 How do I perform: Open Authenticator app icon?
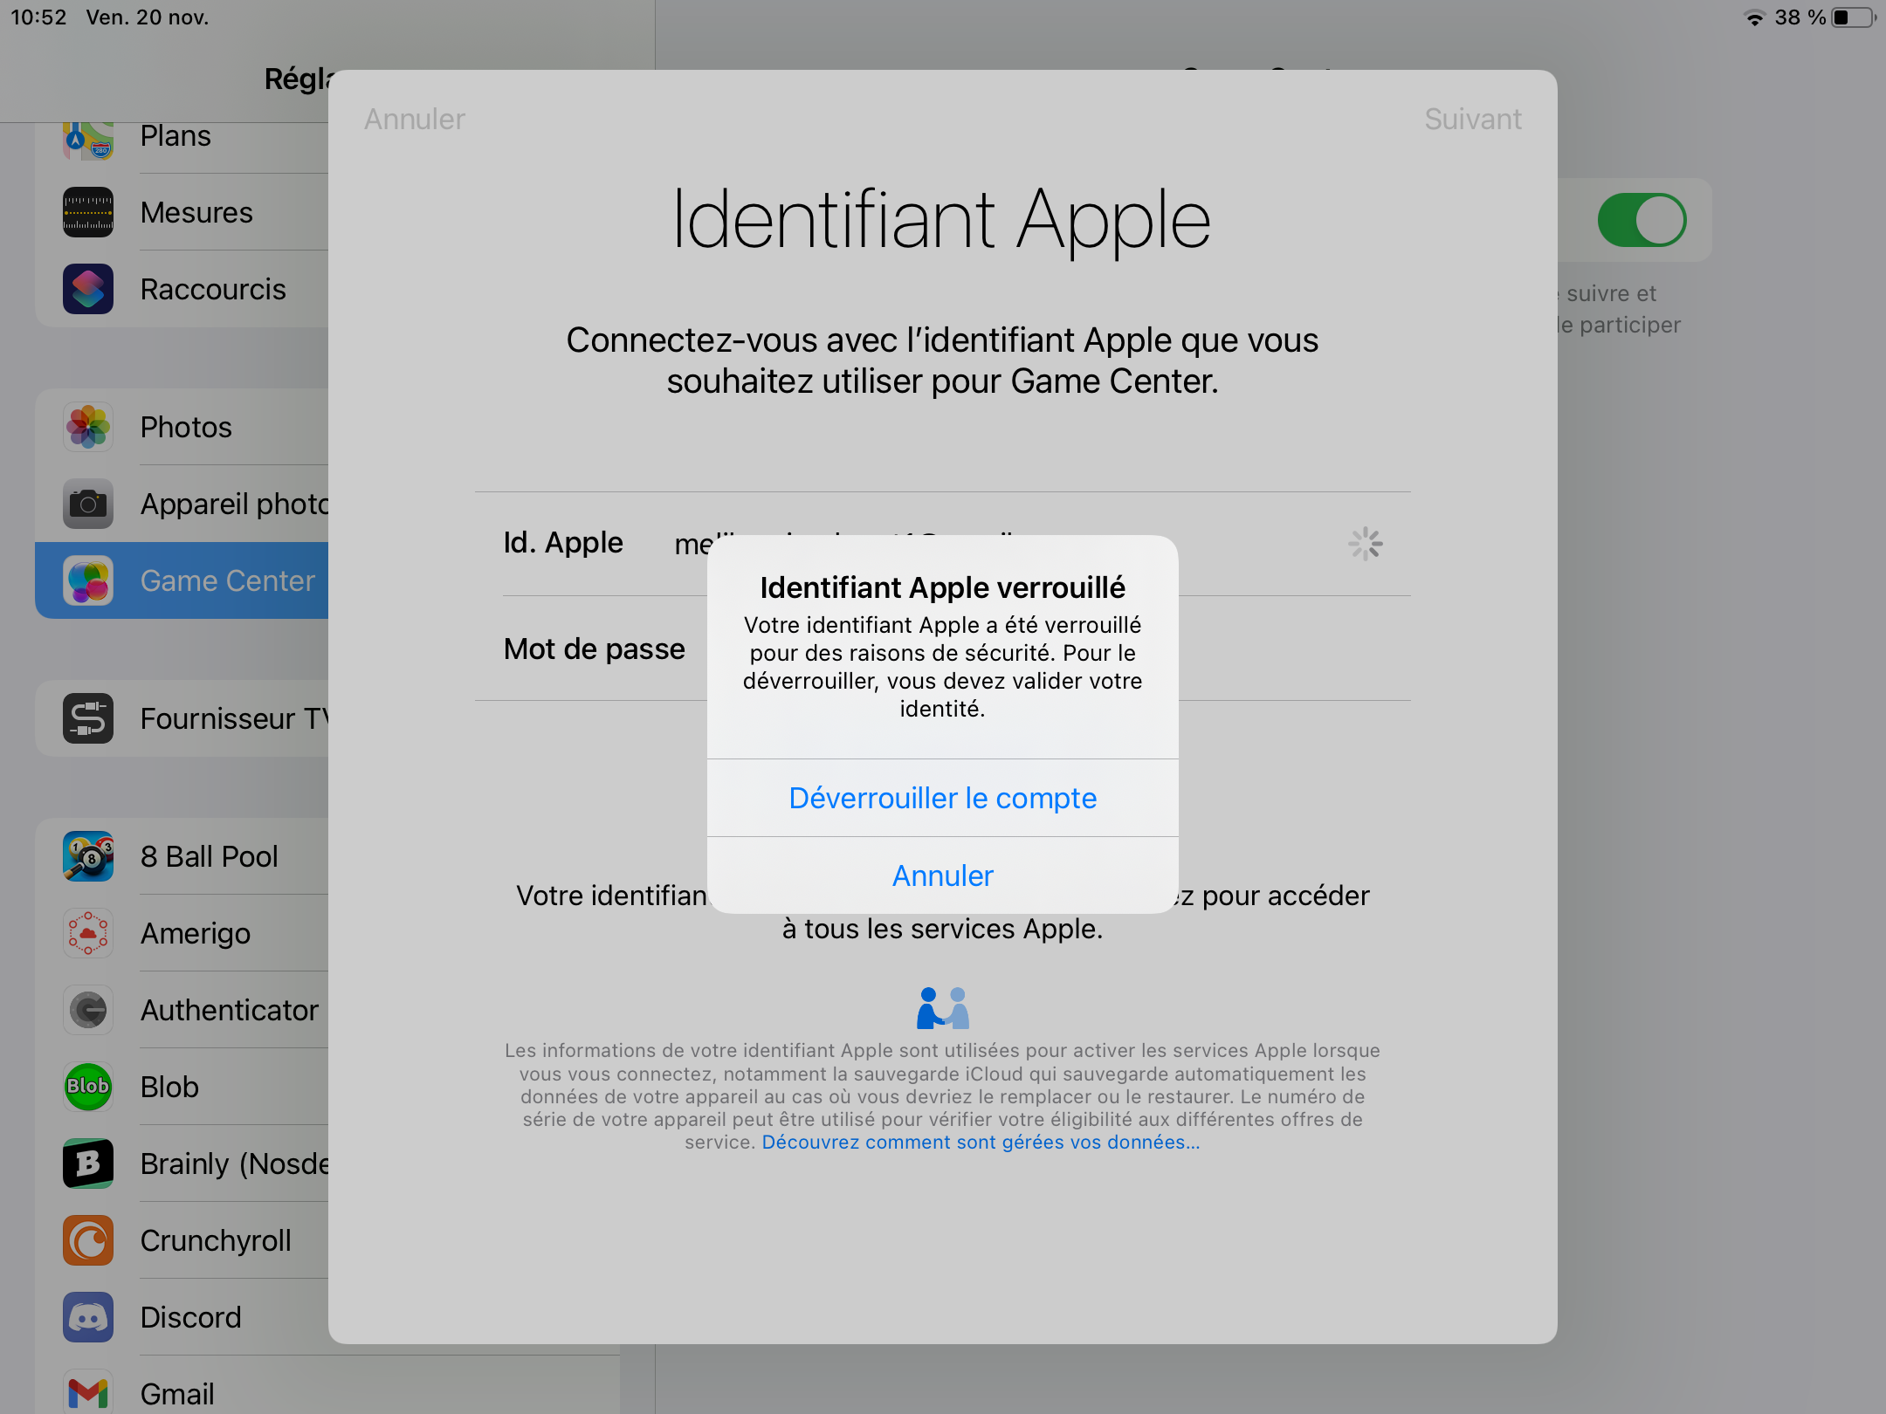pyautogui.click(x=88, y=1010)
